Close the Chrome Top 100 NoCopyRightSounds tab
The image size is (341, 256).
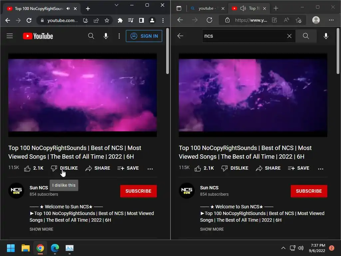pyautogui.click(x=75, y=9)
